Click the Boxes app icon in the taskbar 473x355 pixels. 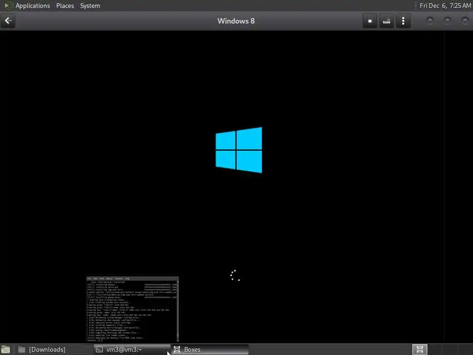pos(177,349)
